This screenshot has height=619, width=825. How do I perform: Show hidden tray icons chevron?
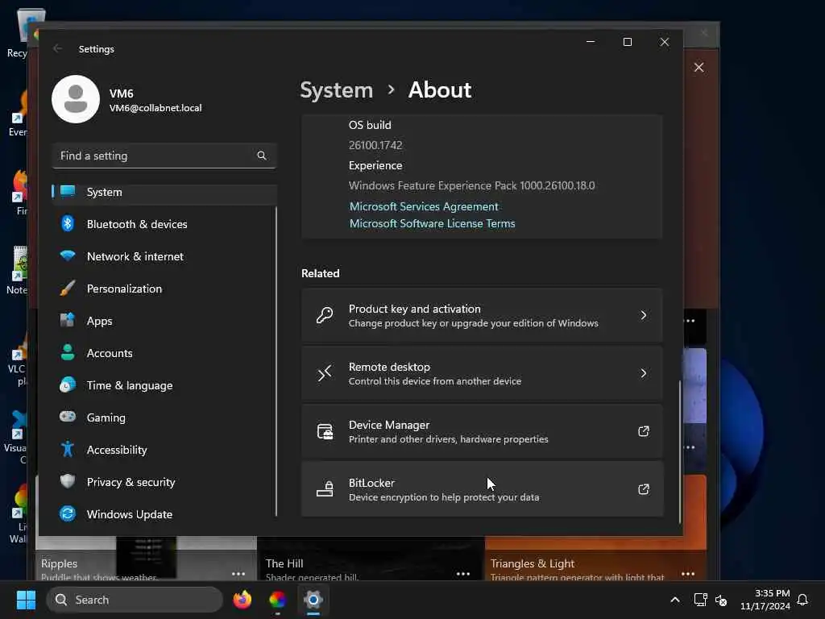pos(675,600)
